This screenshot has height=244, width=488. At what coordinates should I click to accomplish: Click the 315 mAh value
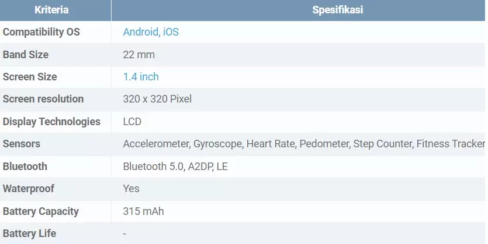tap(143, 211)
